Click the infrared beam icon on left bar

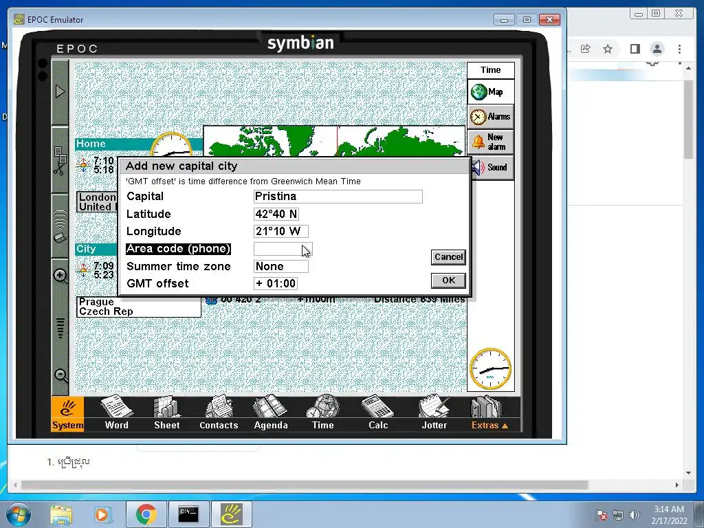(x=60, y=227)
